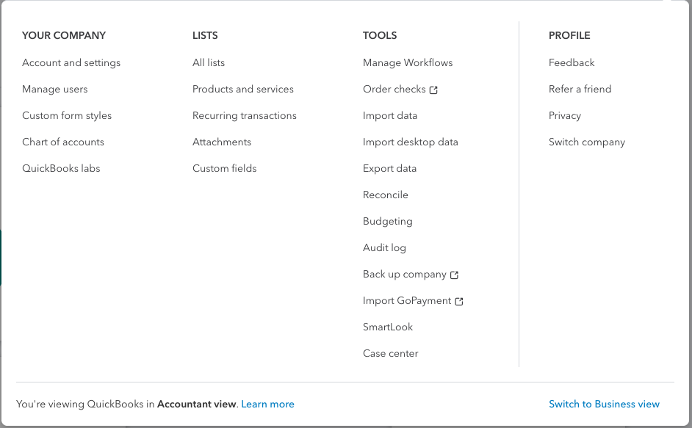The height and width of the screenshot is (428, 692).
Task: Choose Reconcile under Tools
Action: (x=386, y=195)
